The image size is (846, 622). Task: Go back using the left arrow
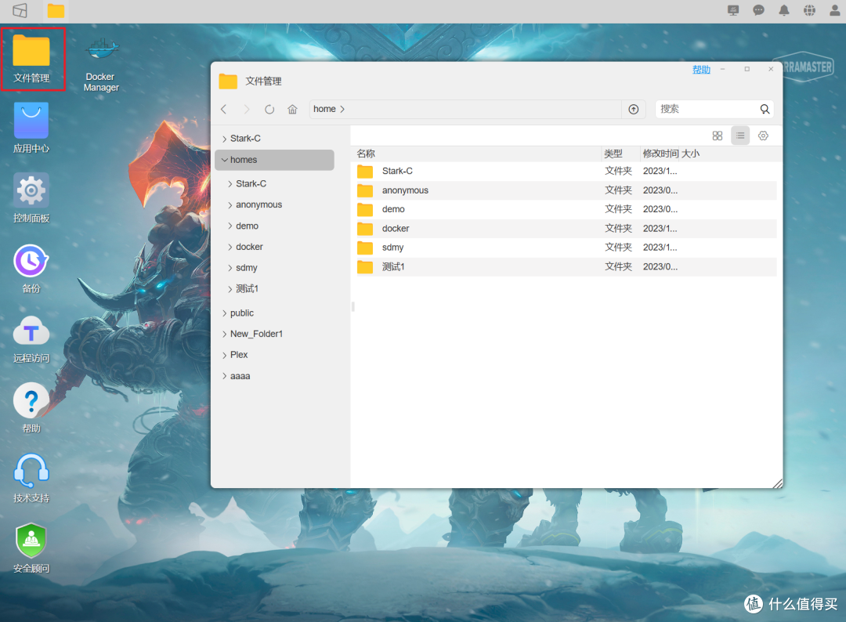[x=224, y=109]
